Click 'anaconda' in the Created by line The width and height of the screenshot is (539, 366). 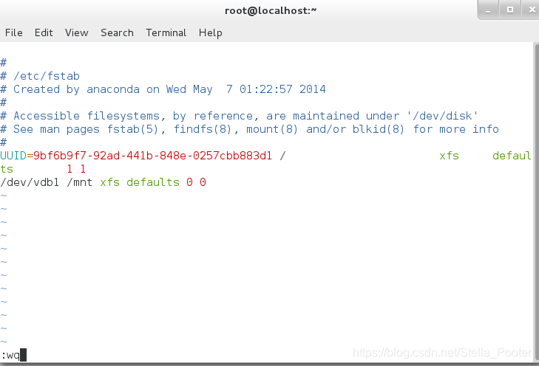(x=113, y=89)
